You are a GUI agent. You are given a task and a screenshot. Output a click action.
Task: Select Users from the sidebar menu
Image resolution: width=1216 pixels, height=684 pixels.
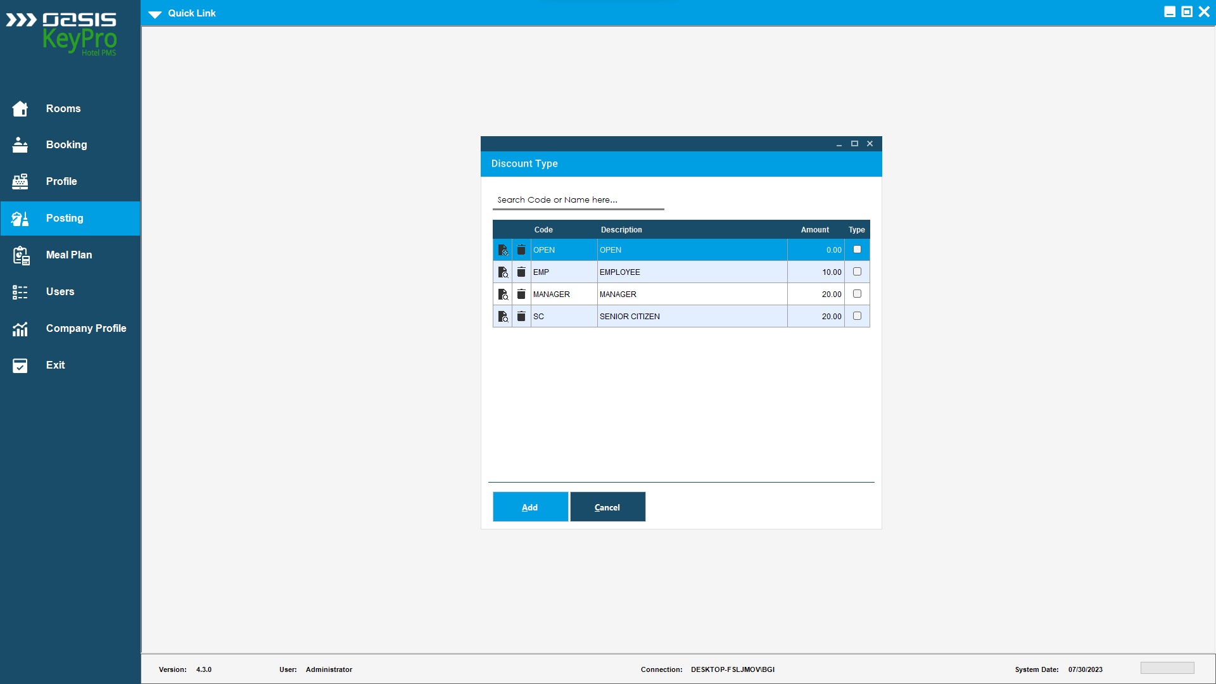coord(60,292)
